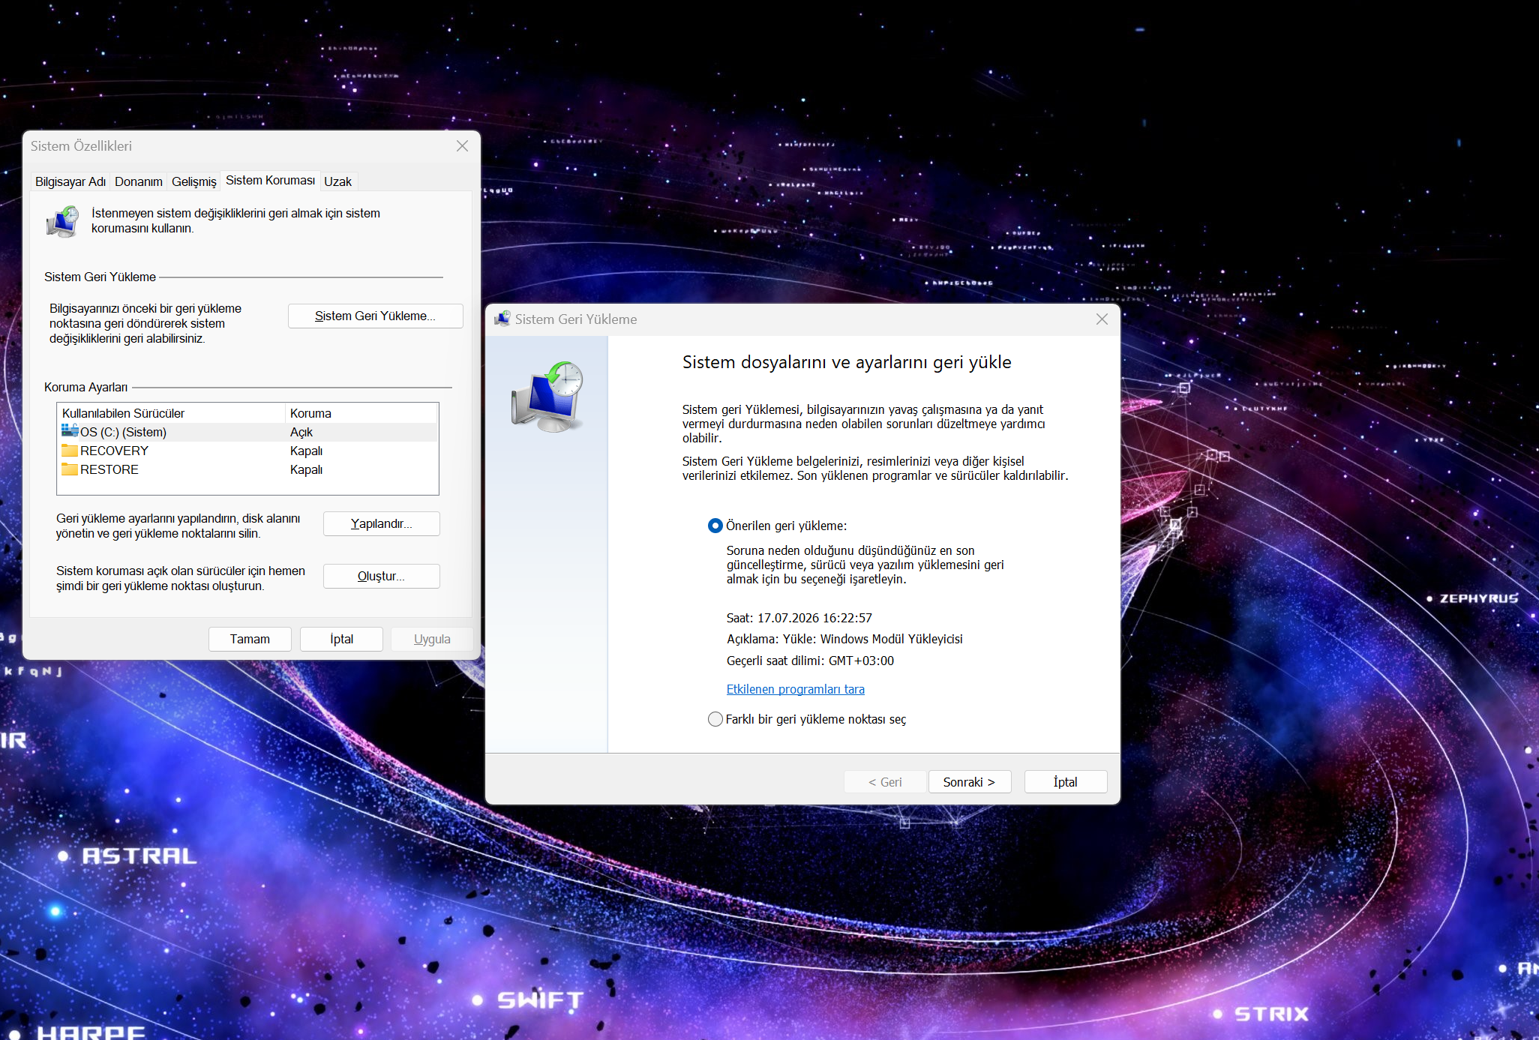The image size is (1539, 1040).
Task: Click the Sistem Geri Yükleme title bar icon
Action: (502, 319)
